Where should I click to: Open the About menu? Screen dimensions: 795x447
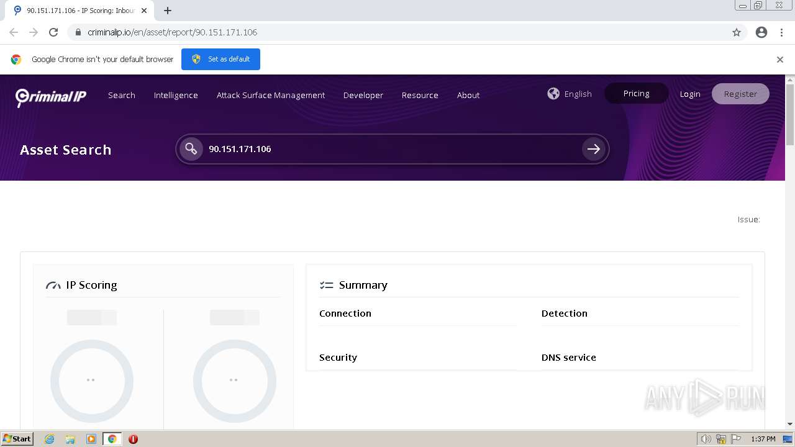468,95
